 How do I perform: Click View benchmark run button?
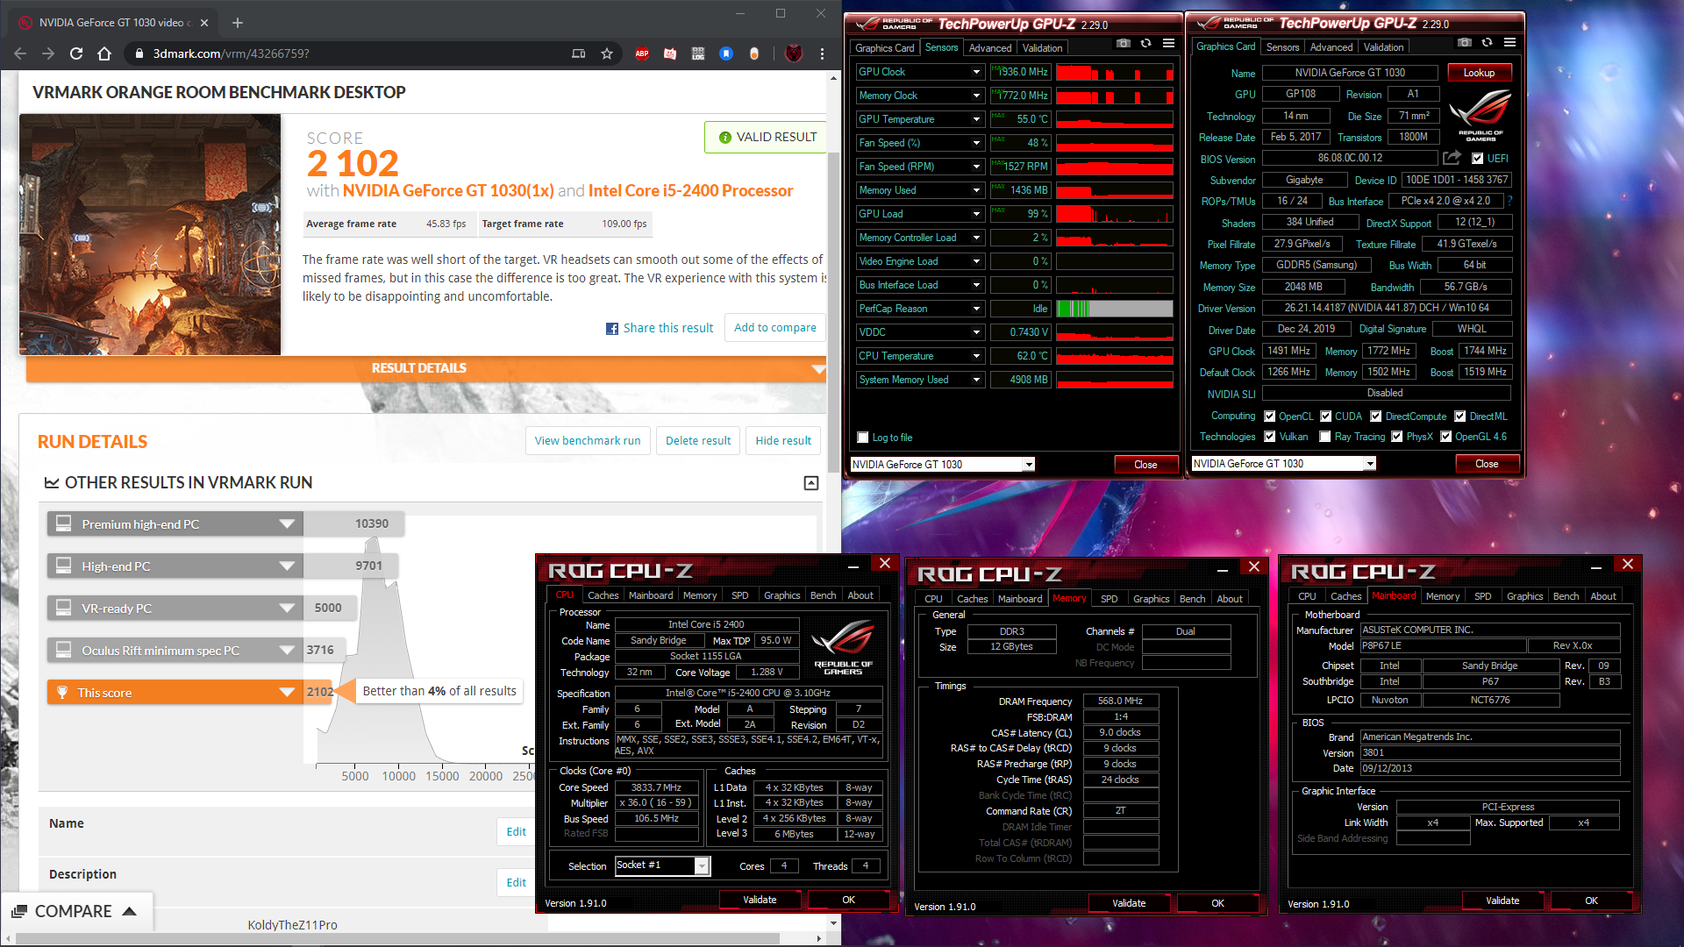click(x=588, y=441)
